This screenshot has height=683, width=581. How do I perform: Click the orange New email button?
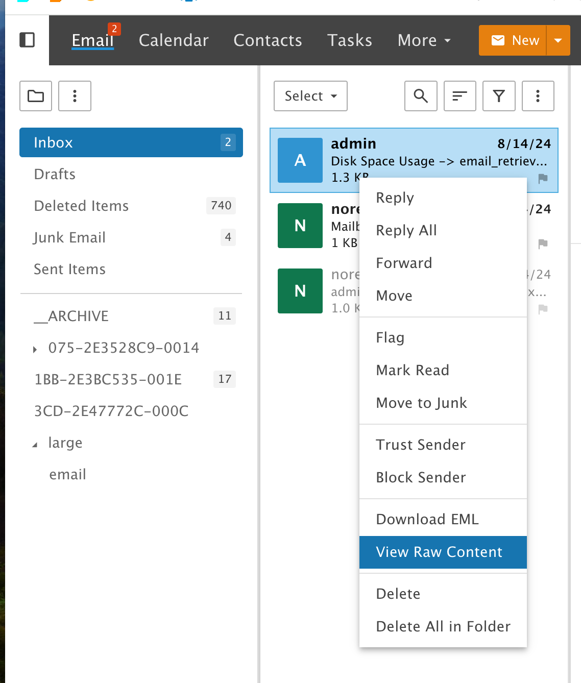(513, 40)
